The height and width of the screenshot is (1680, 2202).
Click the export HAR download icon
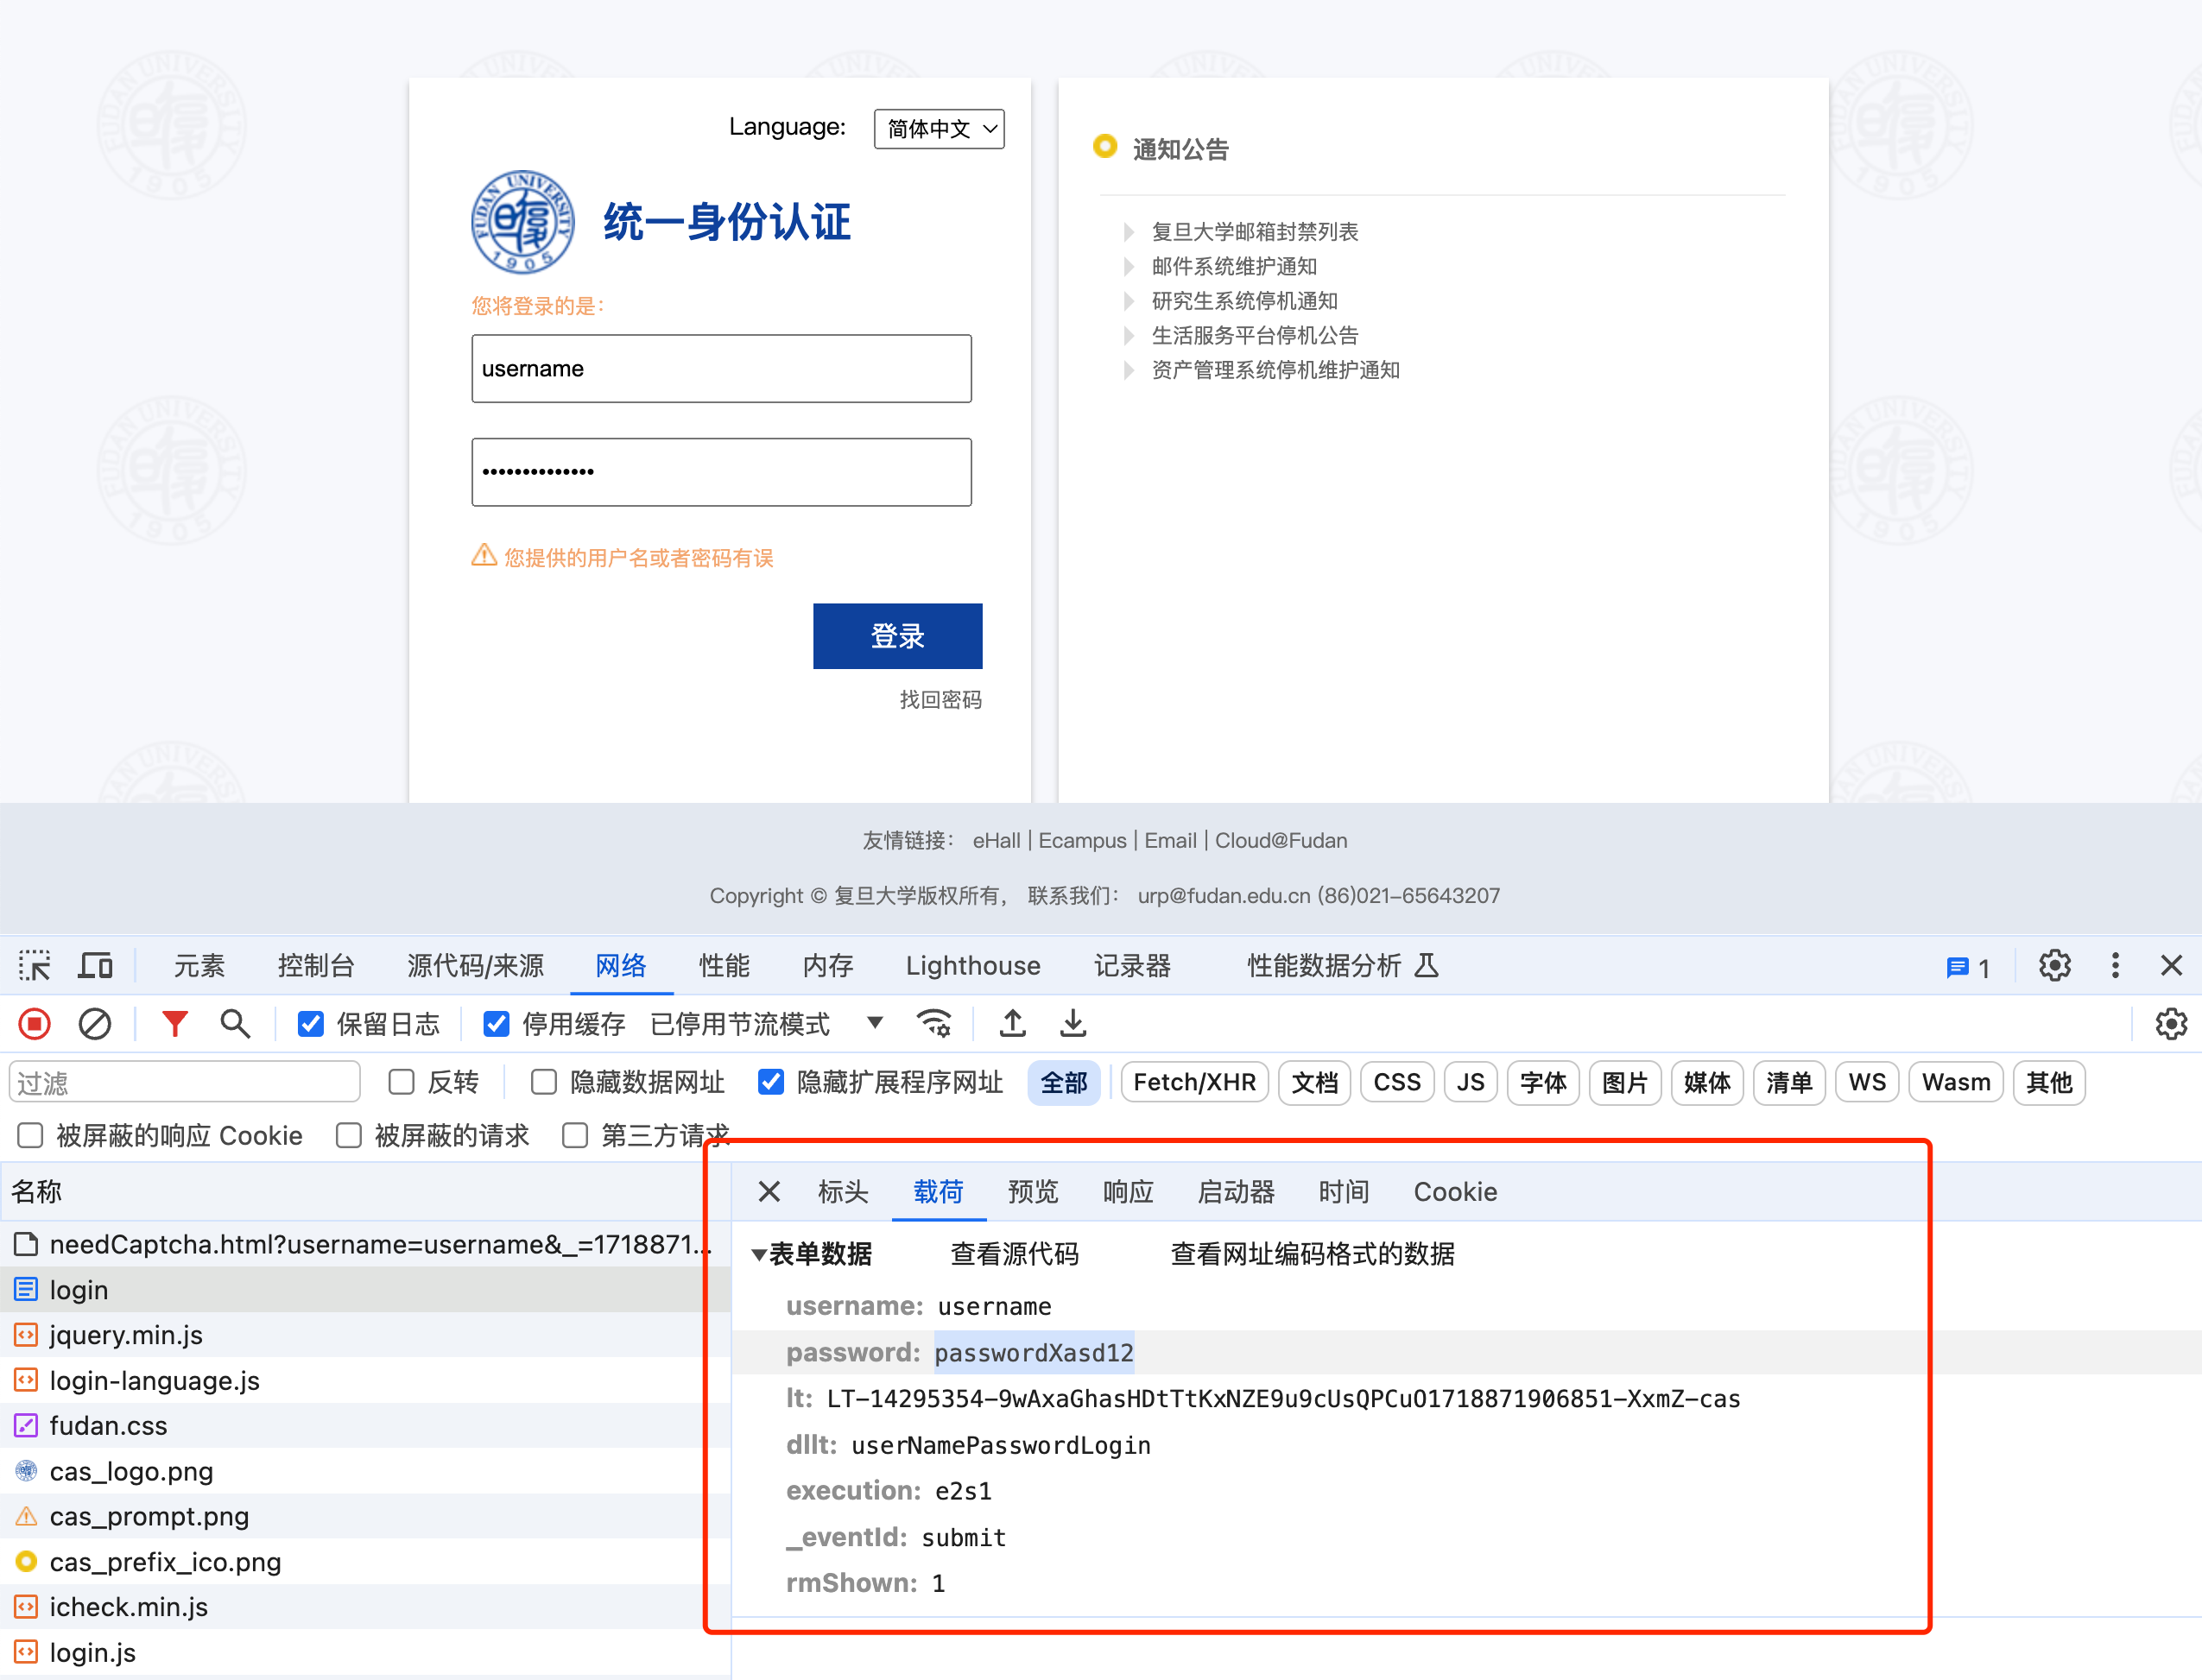click(1073, 1024)
